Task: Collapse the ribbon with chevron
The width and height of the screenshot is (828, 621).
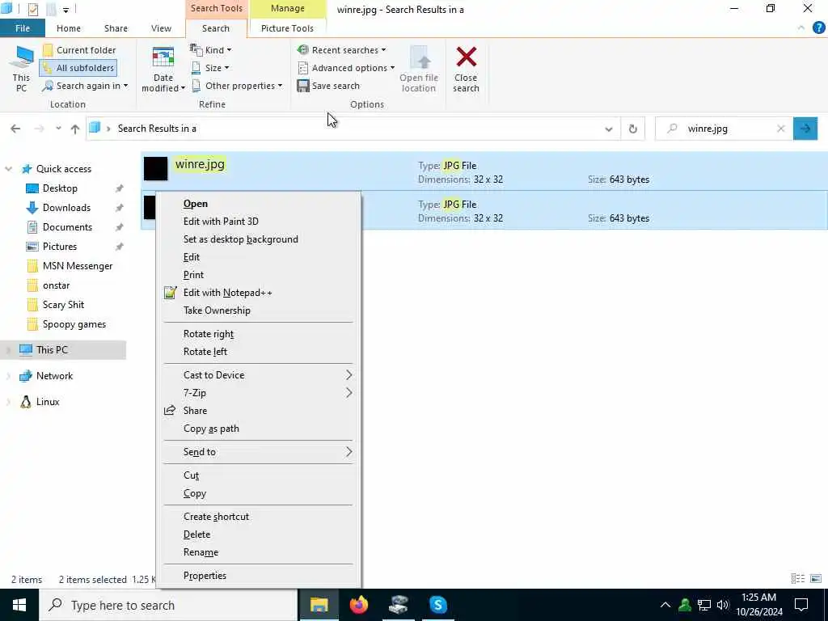Action: (x=801, y=28)
